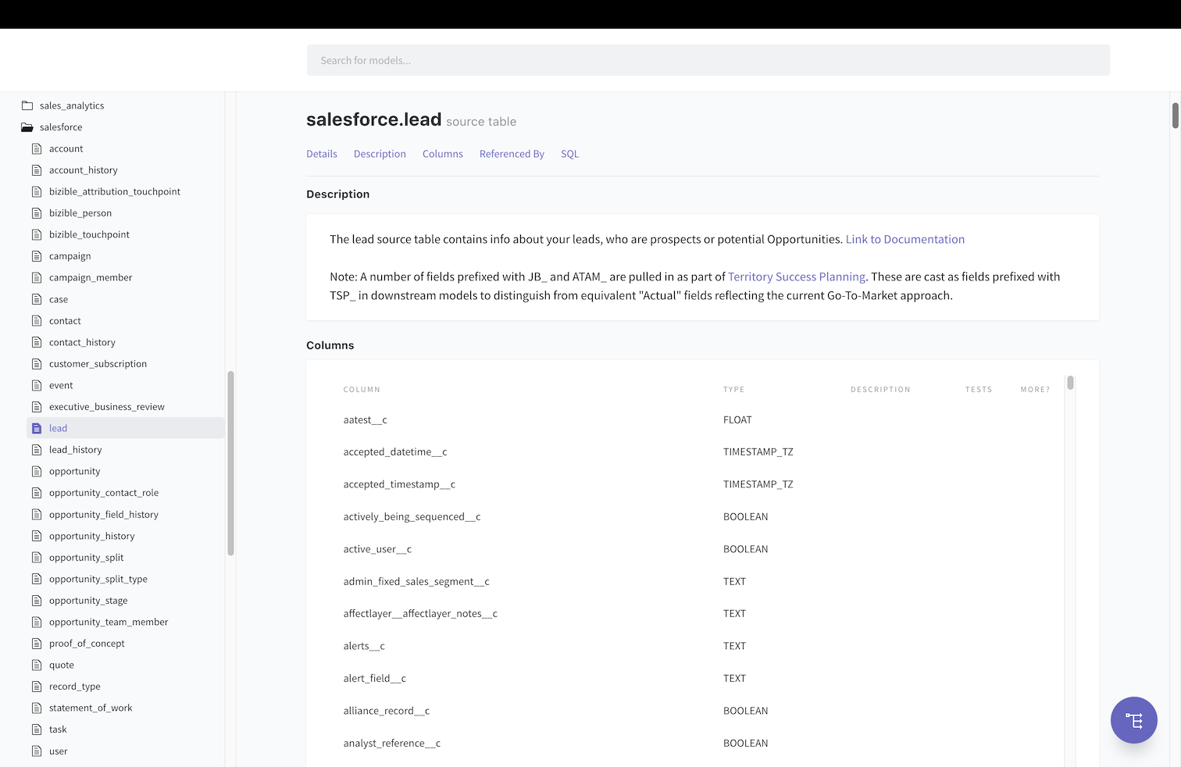
Task: Open the Territory Success Planning link
Action: 797,276
